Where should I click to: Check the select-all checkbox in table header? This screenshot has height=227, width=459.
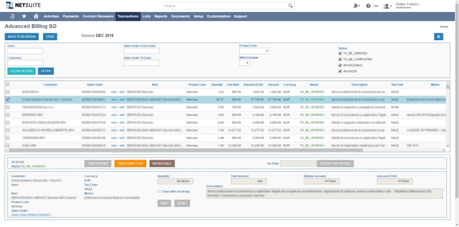pos(7,84)
